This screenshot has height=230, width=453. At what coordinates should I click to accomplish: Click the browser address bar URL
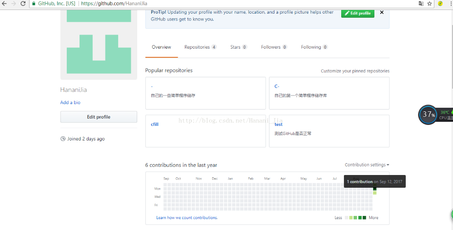(114, 4)
